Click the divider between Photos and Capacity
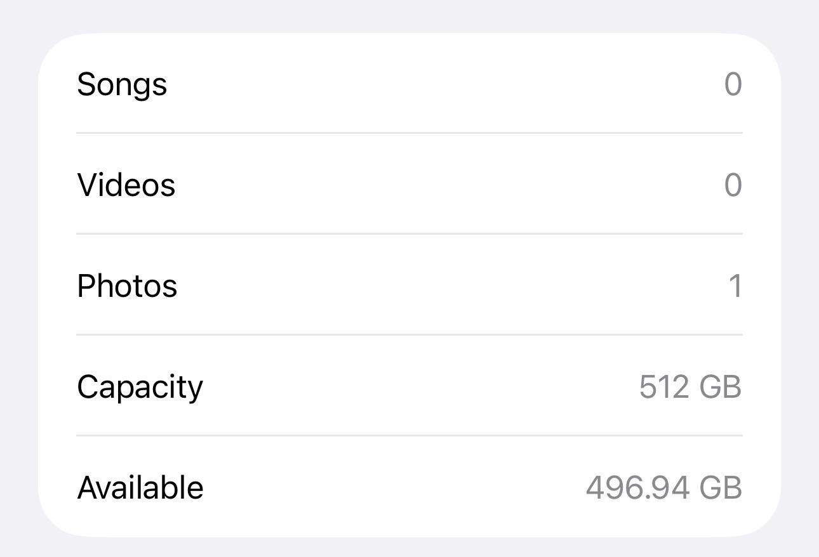This screenshot has width=819, height=557. coord(409,334)
